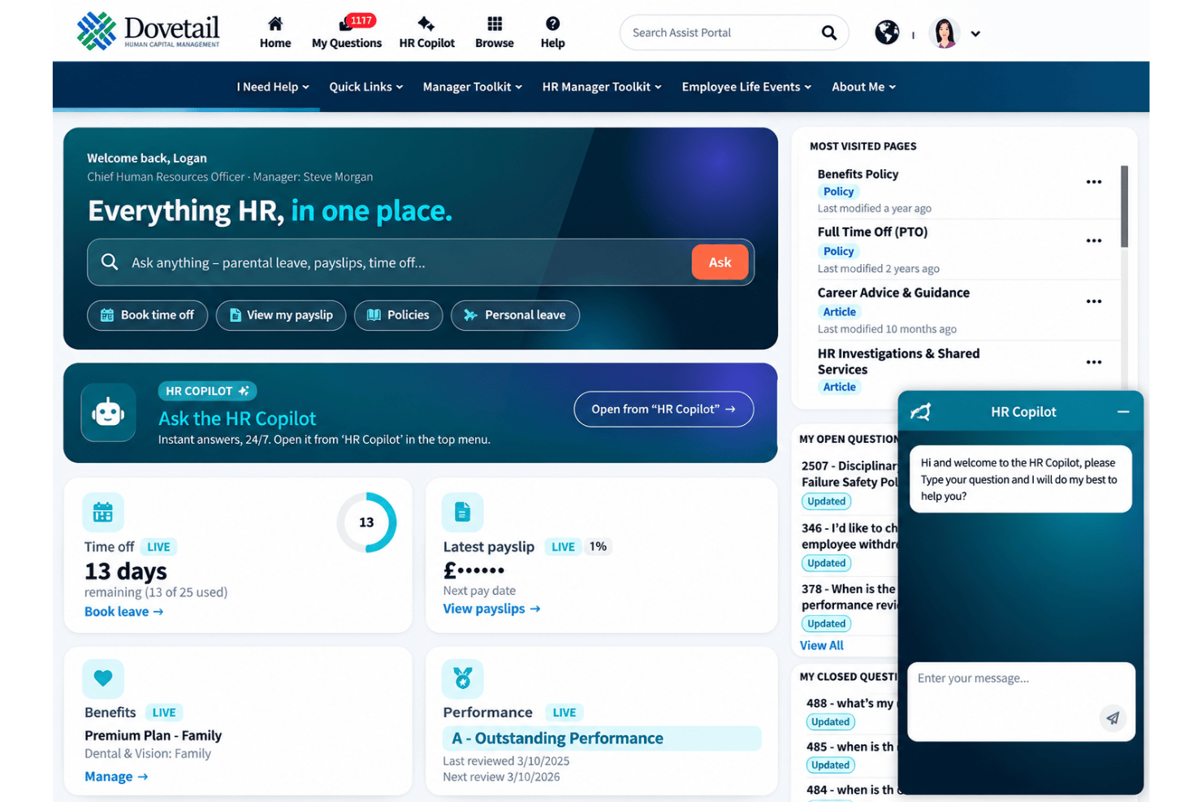Click the medal icon on Performance card
This screenshot has width=1202, height=802.
463,678
